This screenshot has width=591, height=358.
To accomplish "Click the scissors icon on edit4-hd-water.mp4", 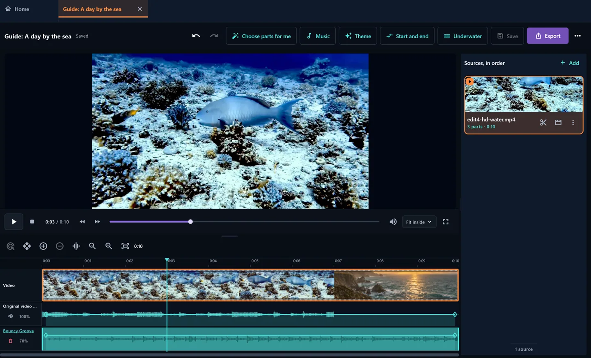I will click(543, 123).
